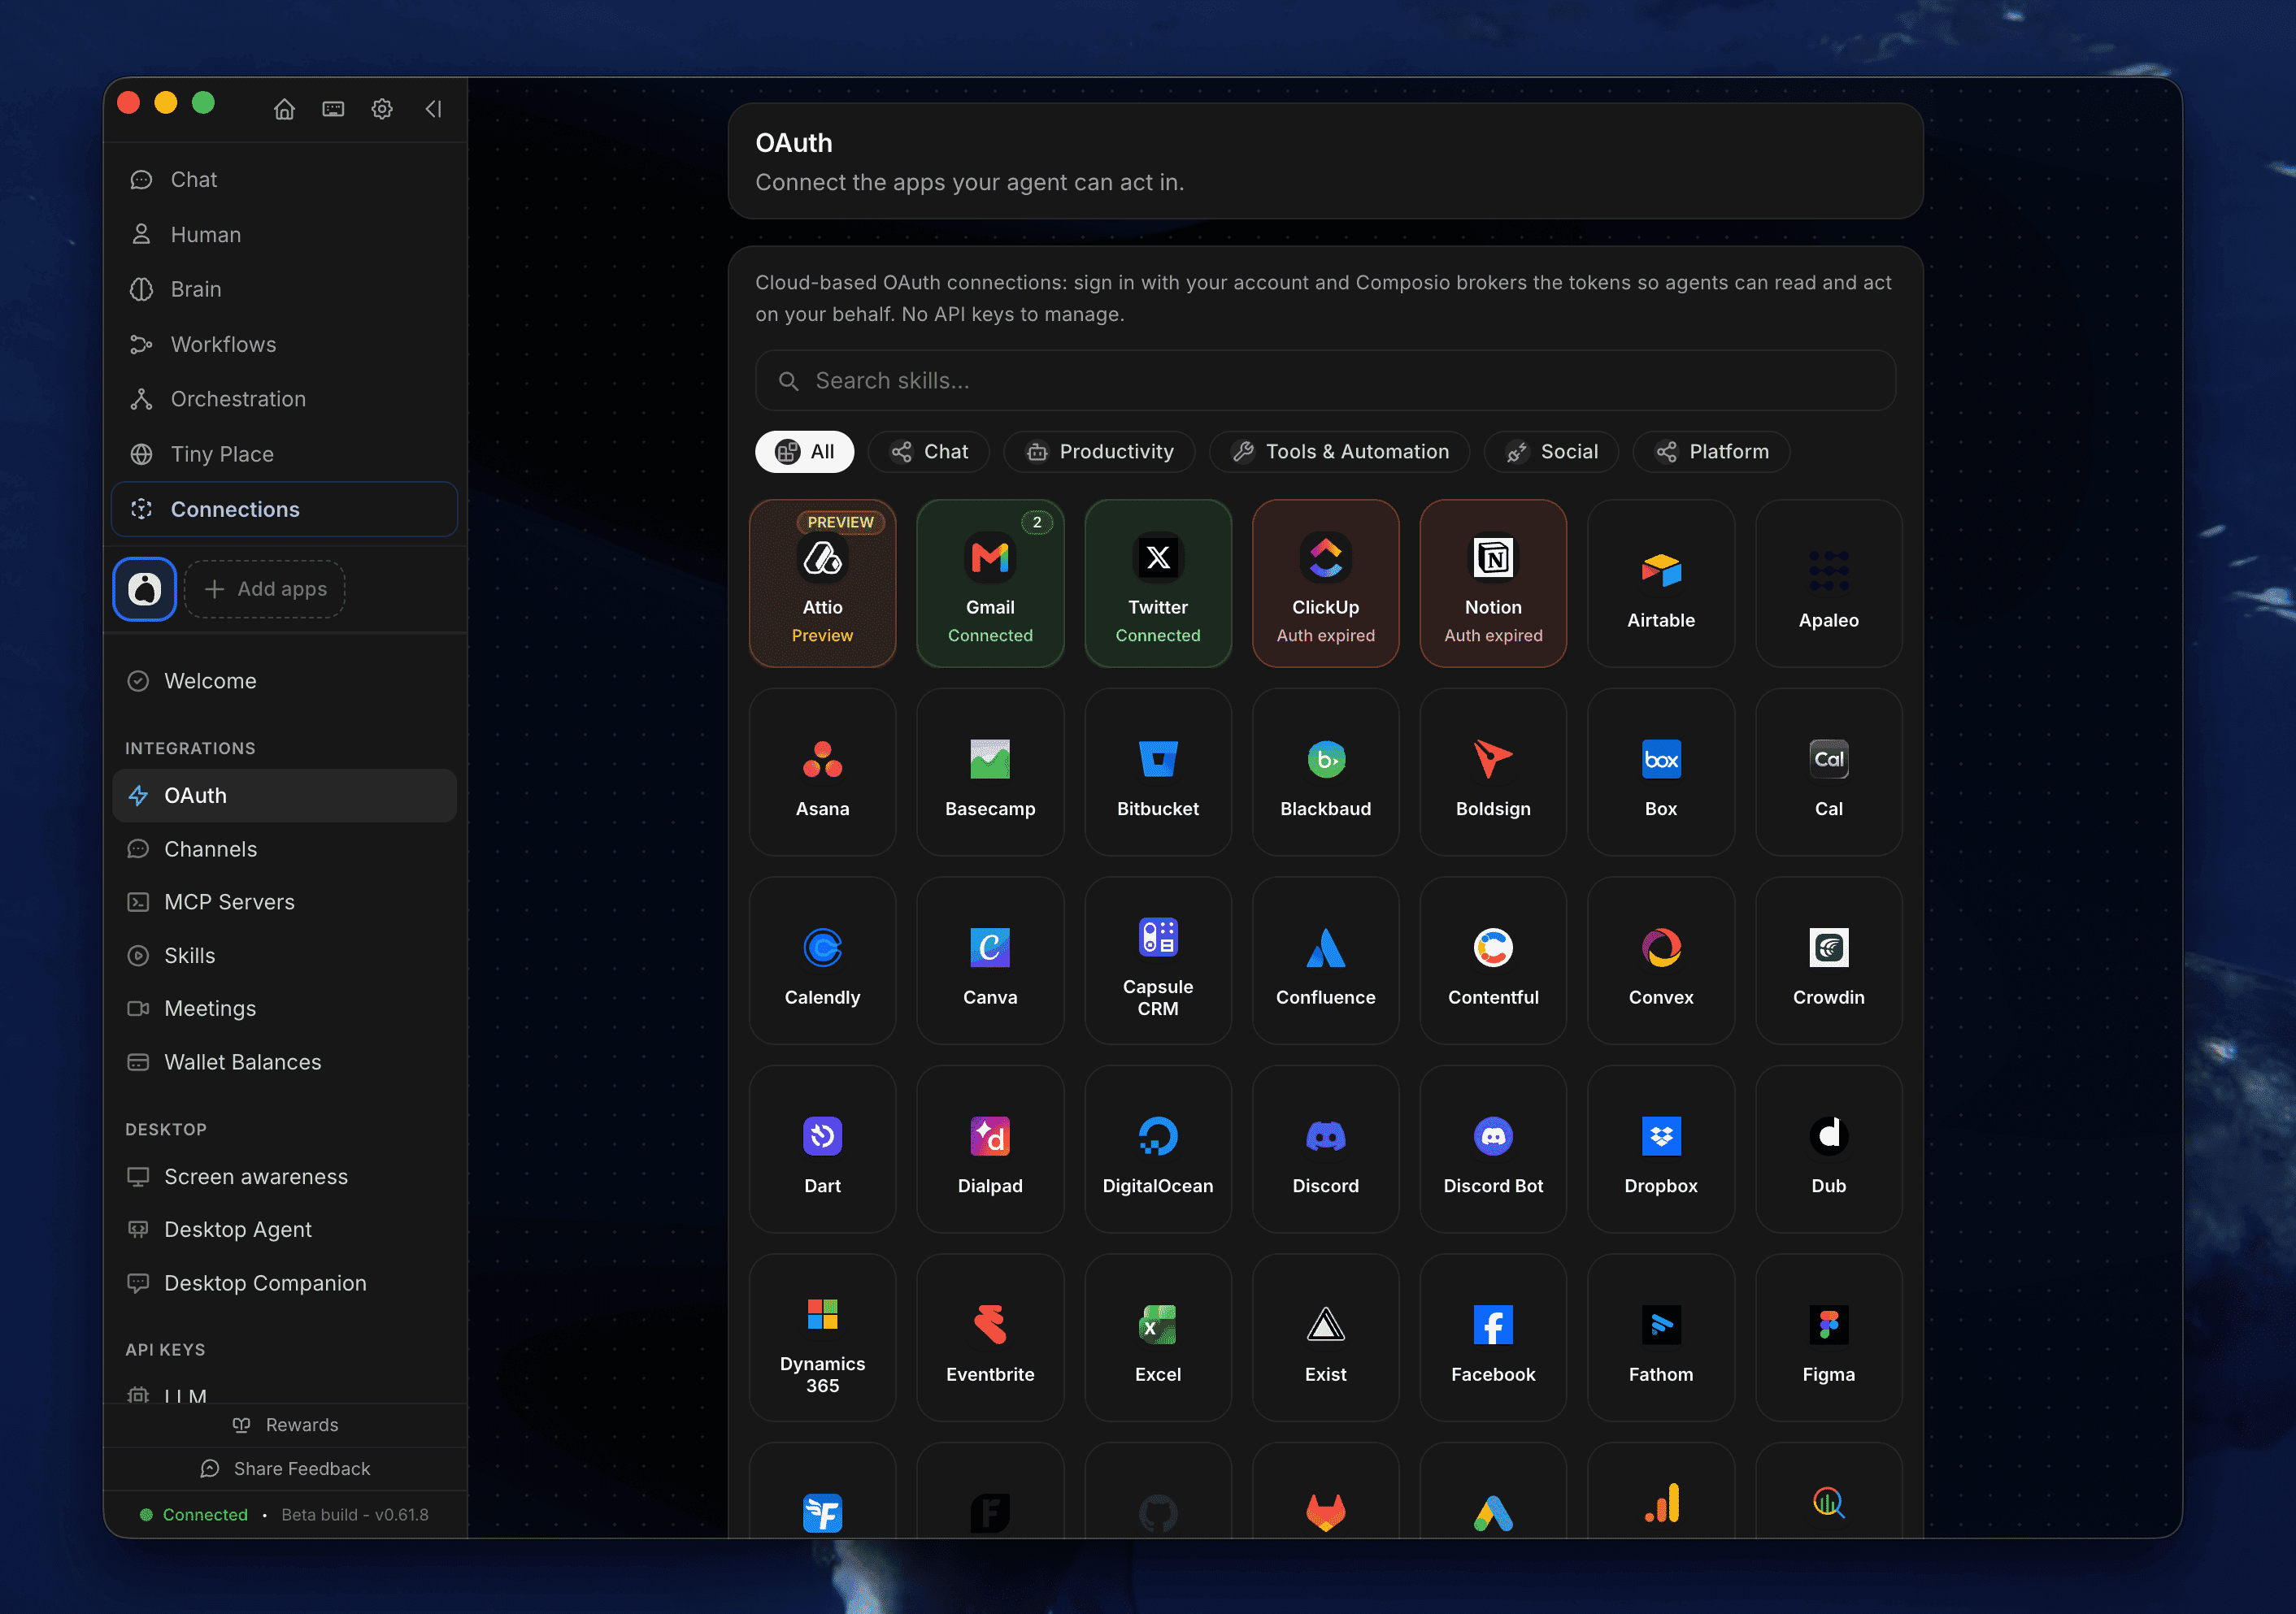Open Chat in the sidebar
The width and height of the screenshot is (2296, 1614).
(284, 180)
